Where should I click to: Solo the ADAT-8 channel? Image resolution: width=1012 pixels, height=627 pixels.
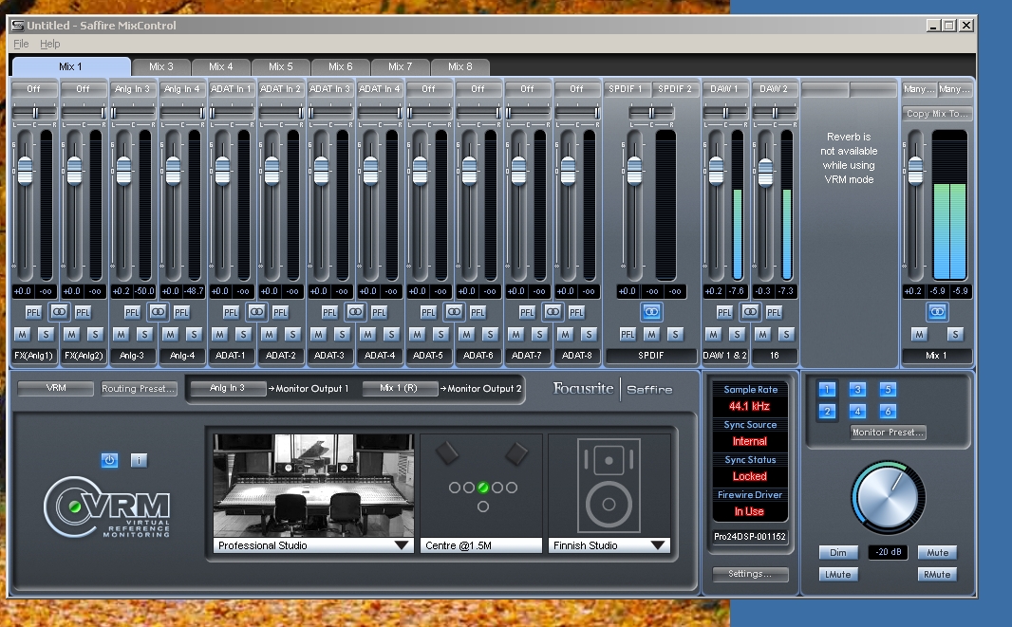(589, 334)
